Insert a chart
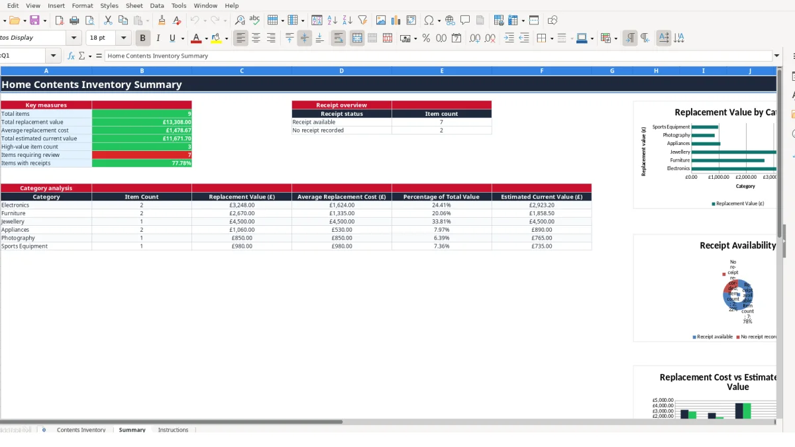795x447 pixels. coord(396,21)
